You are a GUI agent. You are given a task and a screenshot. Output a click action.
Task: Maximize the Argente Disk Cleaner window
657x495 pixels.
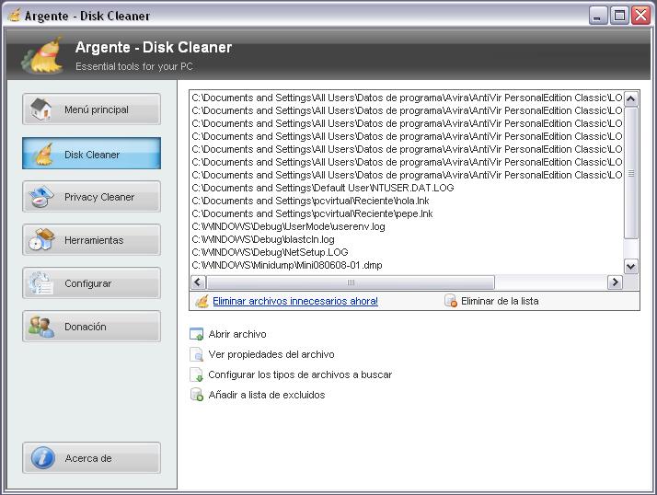pyautogui.click(x=619, y=16)
